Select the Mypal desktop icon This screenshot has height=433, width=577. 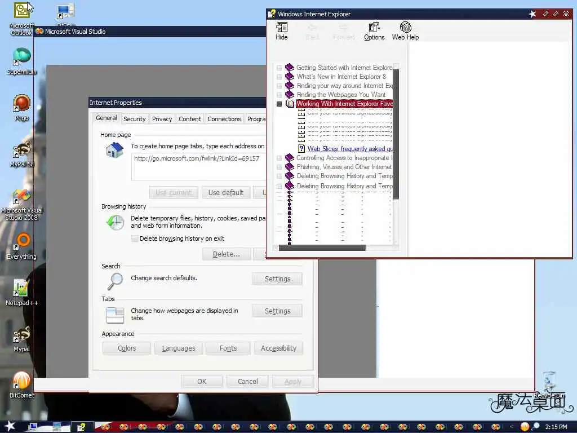coord(22,339)
